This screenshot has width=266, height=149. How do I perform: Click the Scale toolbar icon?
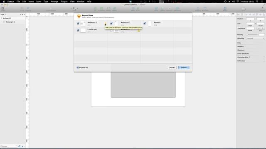click(x=138, y=8)
